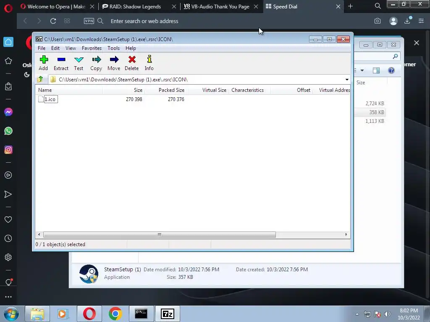The image size is (430, 322).
Task: Open the Favorites menu
Action: tap(92, 48)
